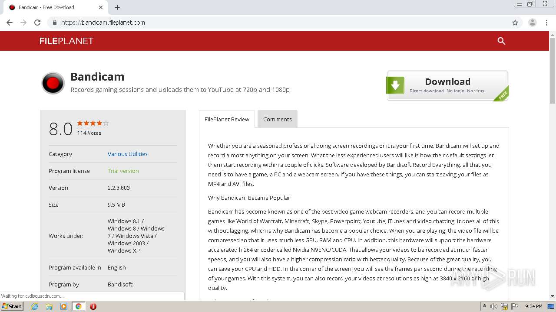The image size is (556, 312).
Task: Click the page vertical scrollbar thumb
Action: pos(553,71)
